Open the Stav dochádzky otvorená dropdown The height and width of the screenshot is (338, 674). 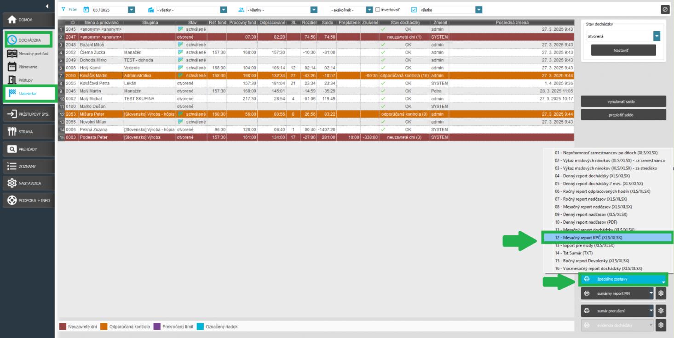tap(657, 36)
